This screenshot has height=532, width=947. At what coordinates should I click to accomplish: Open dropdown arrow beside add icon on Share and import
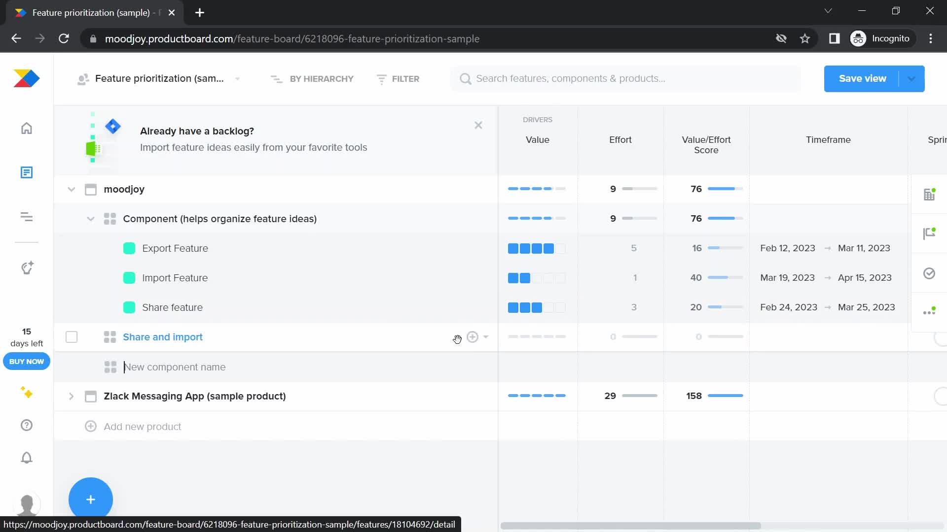486,337
